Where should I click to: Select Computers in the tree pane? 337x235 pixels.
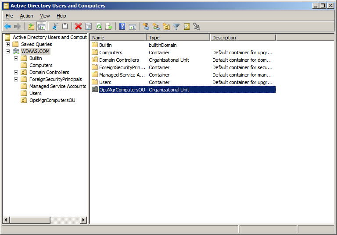(41, 65)
